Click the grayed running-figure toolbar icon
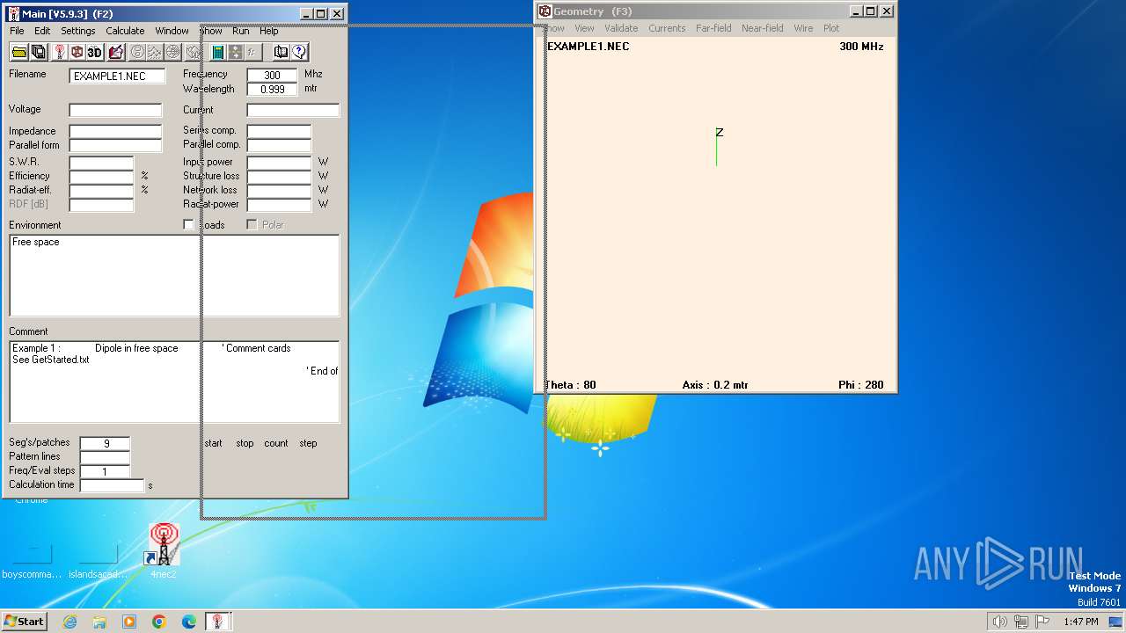 [x=252, y=52]
